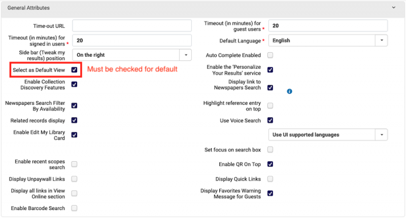This screenshot has width=406, height=218.
Task: Uncheck Related records display checkbox
Action: point(74,120)
